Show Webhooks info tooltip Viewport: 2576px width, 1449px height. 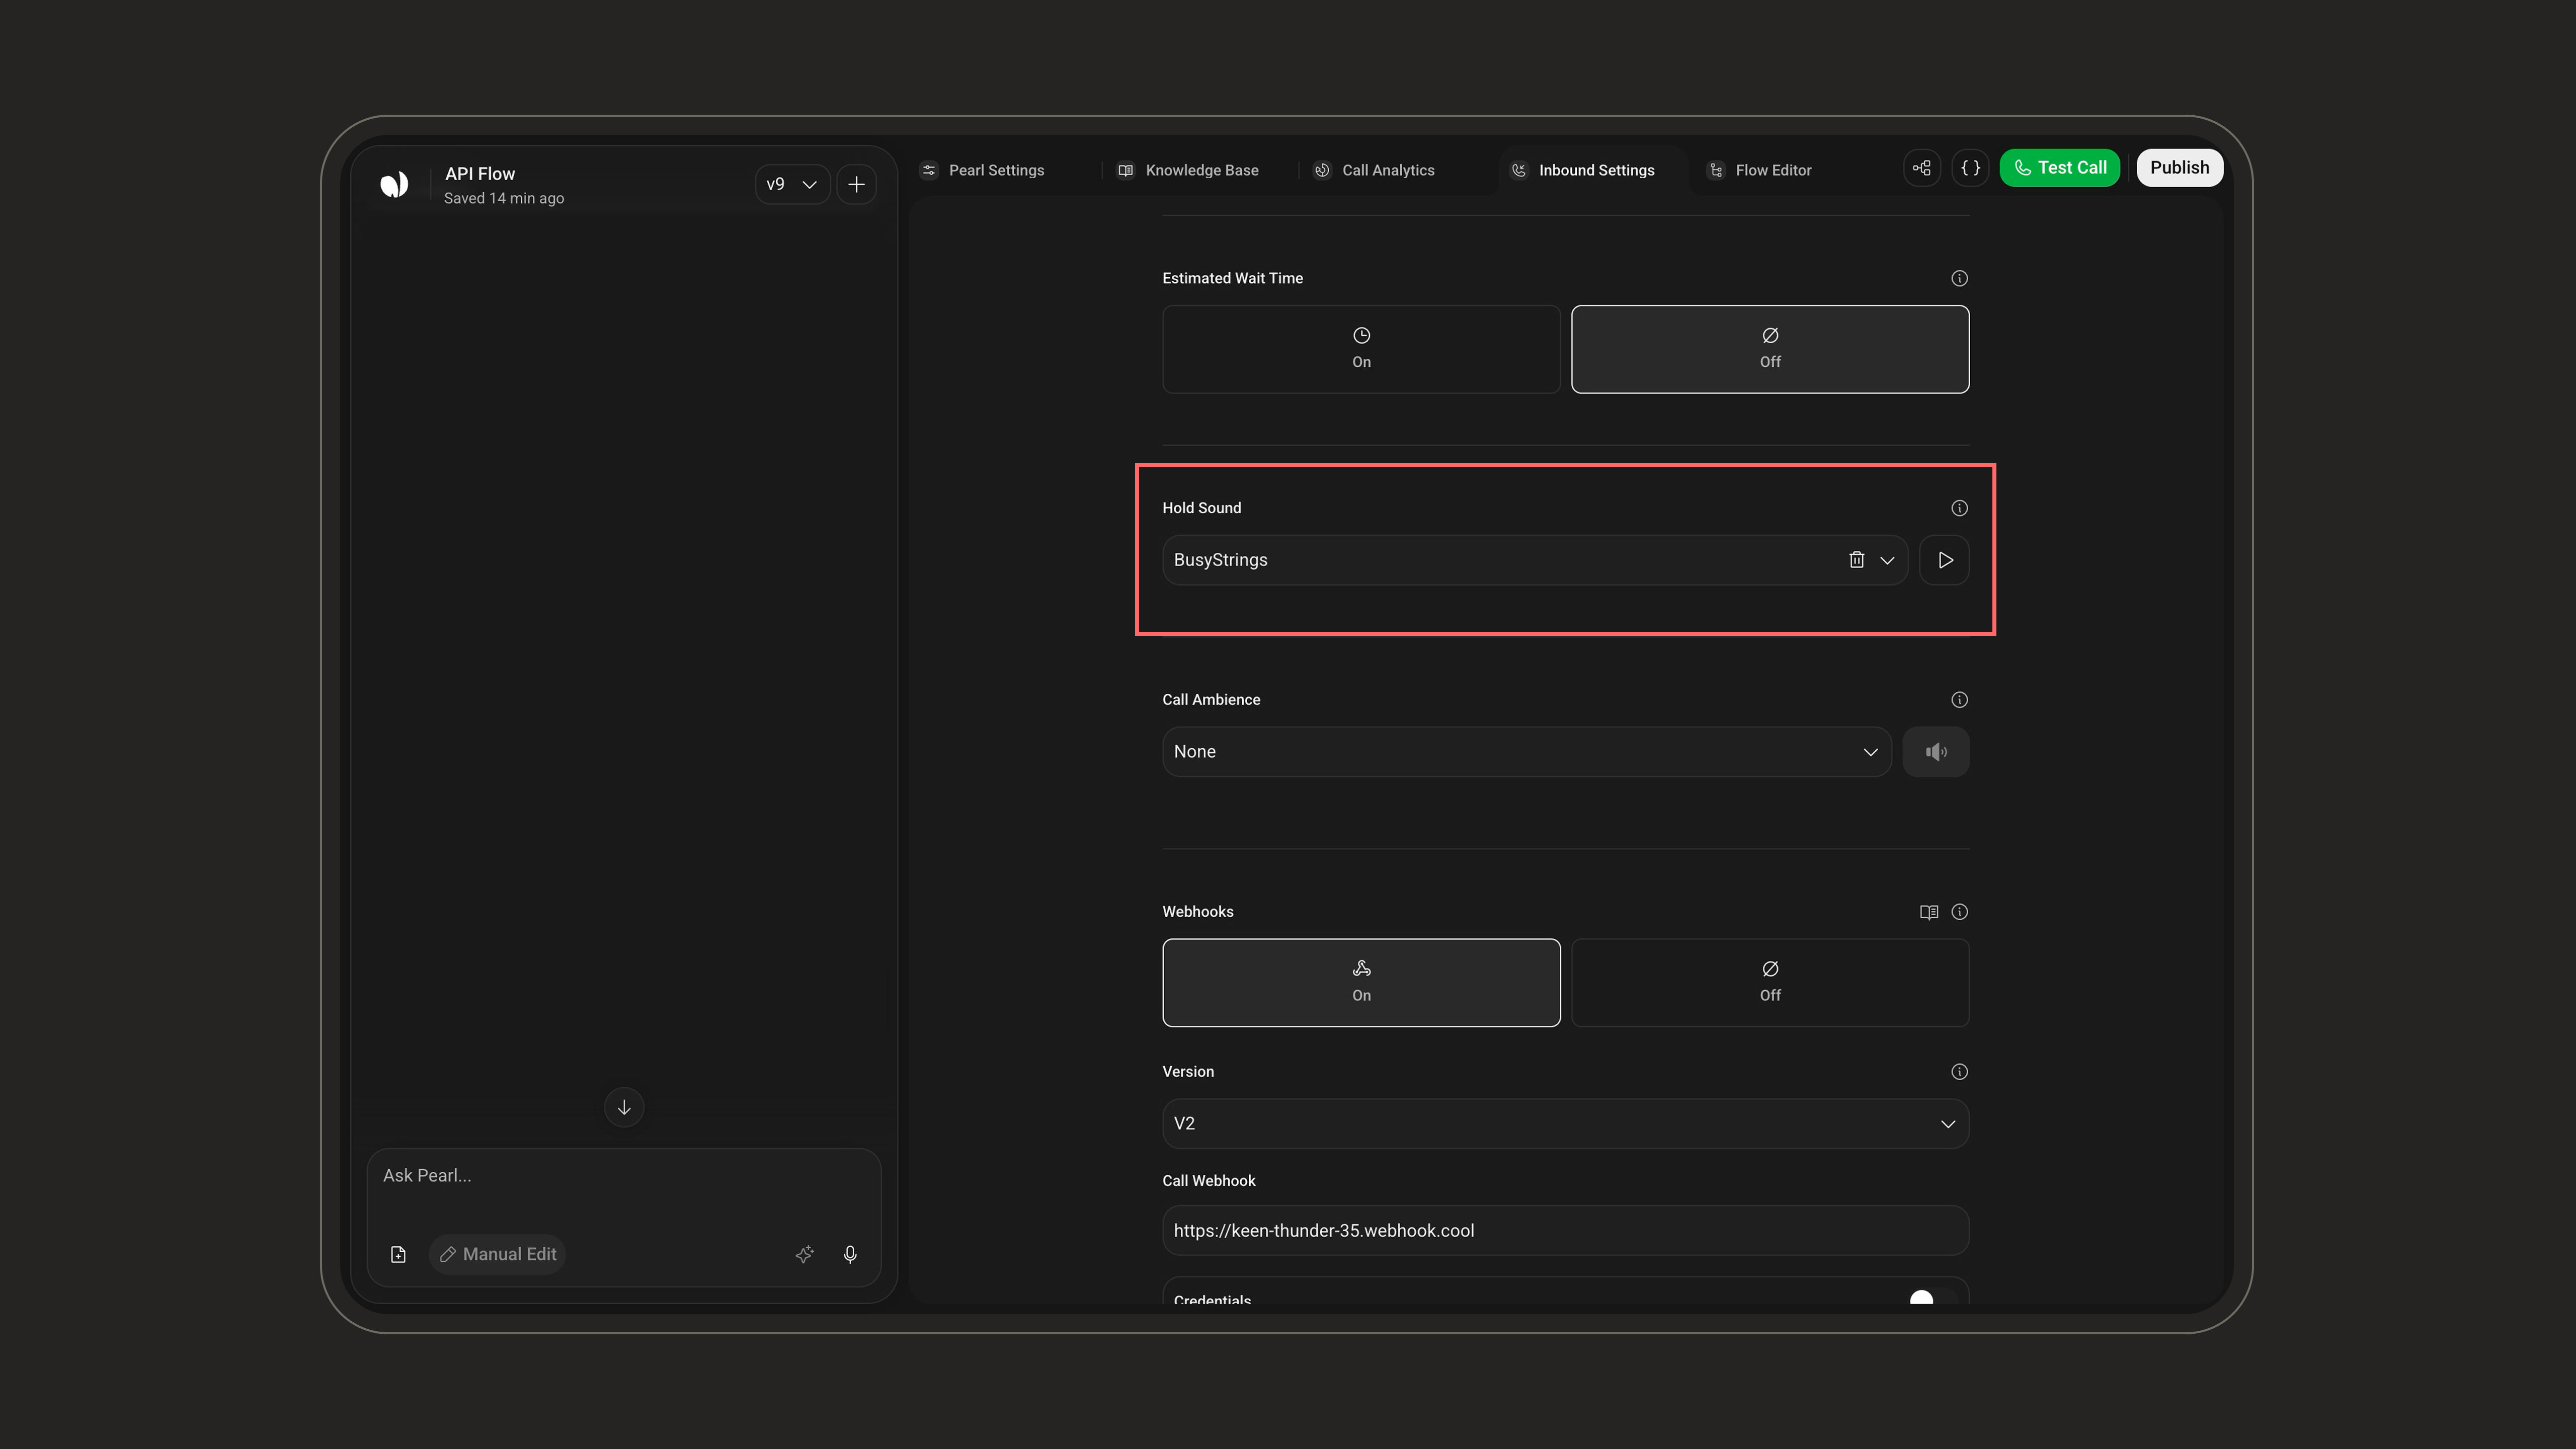click(x=1959, y=912)
